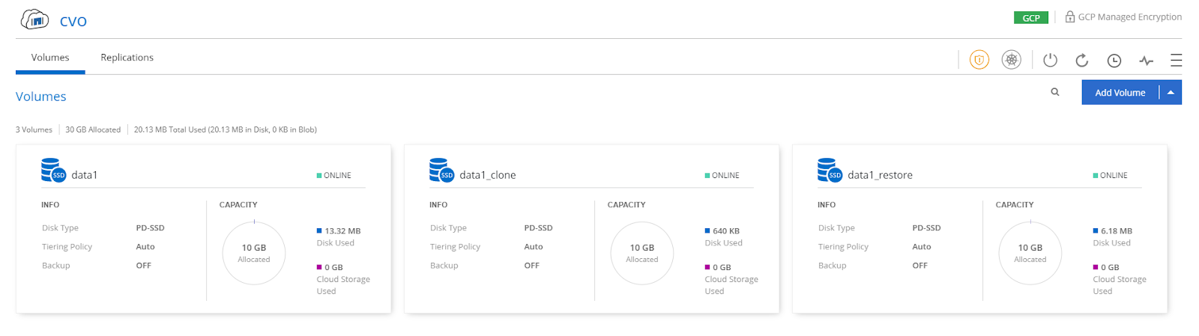This screenshot has width=1199, height=336.
Task: Click the Volumes section heading
Action: tap(41, 97)
